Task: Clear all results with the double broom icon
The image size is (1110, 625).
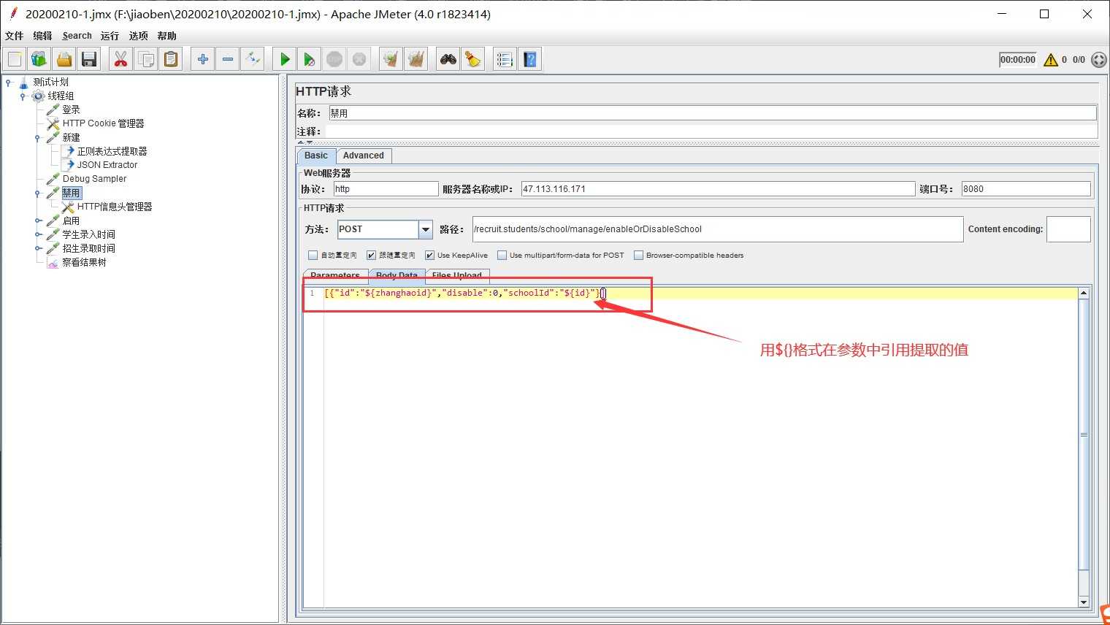Action: click(x=416, y=59)
